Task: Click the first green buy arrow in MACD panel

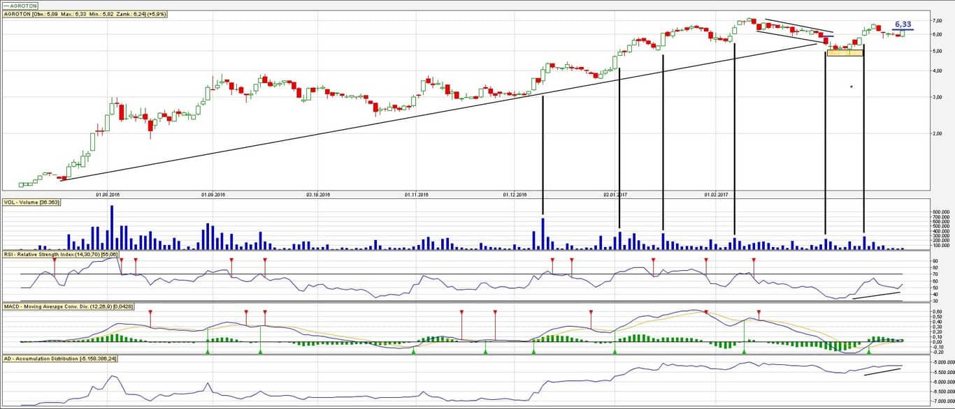Action: [208, 351]
